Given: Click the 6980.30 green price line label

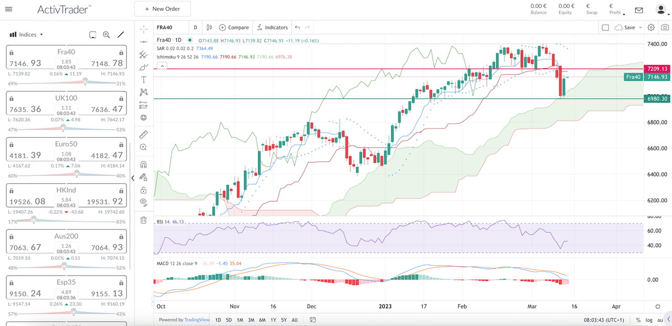Looking at the screenshot, I should 657,99.
